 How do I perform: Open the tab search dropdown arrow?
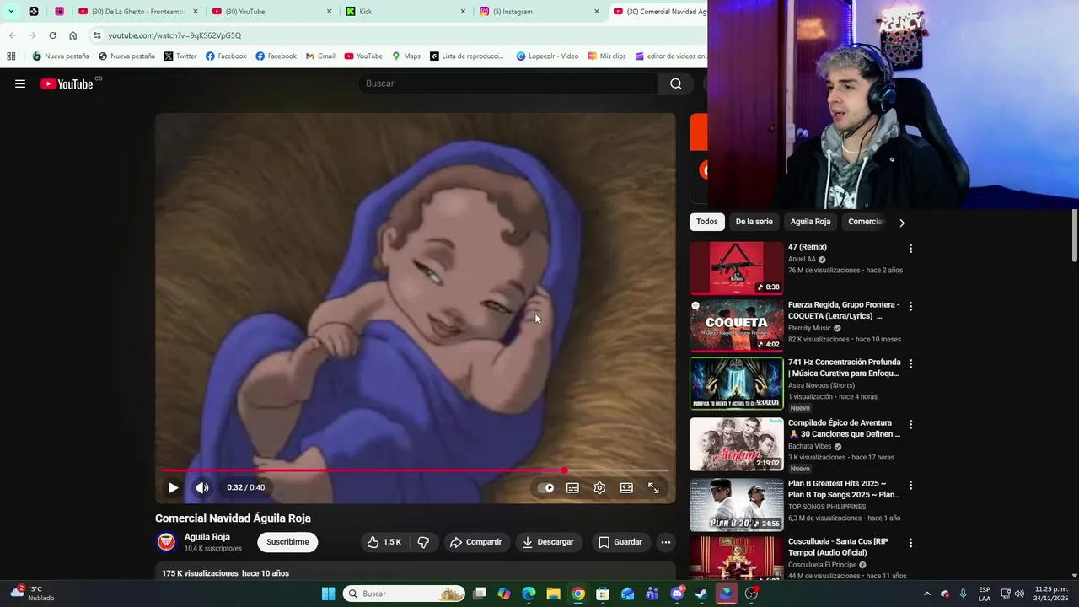click(x=11, y=12)
